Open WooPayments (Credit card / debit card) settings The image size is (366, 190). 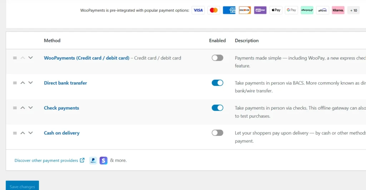tap(86, 58)
